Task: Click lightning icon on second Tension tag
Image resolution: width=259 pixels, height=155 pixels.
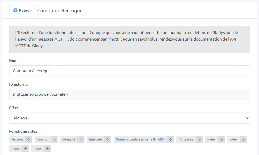Action: pos(54,139)
